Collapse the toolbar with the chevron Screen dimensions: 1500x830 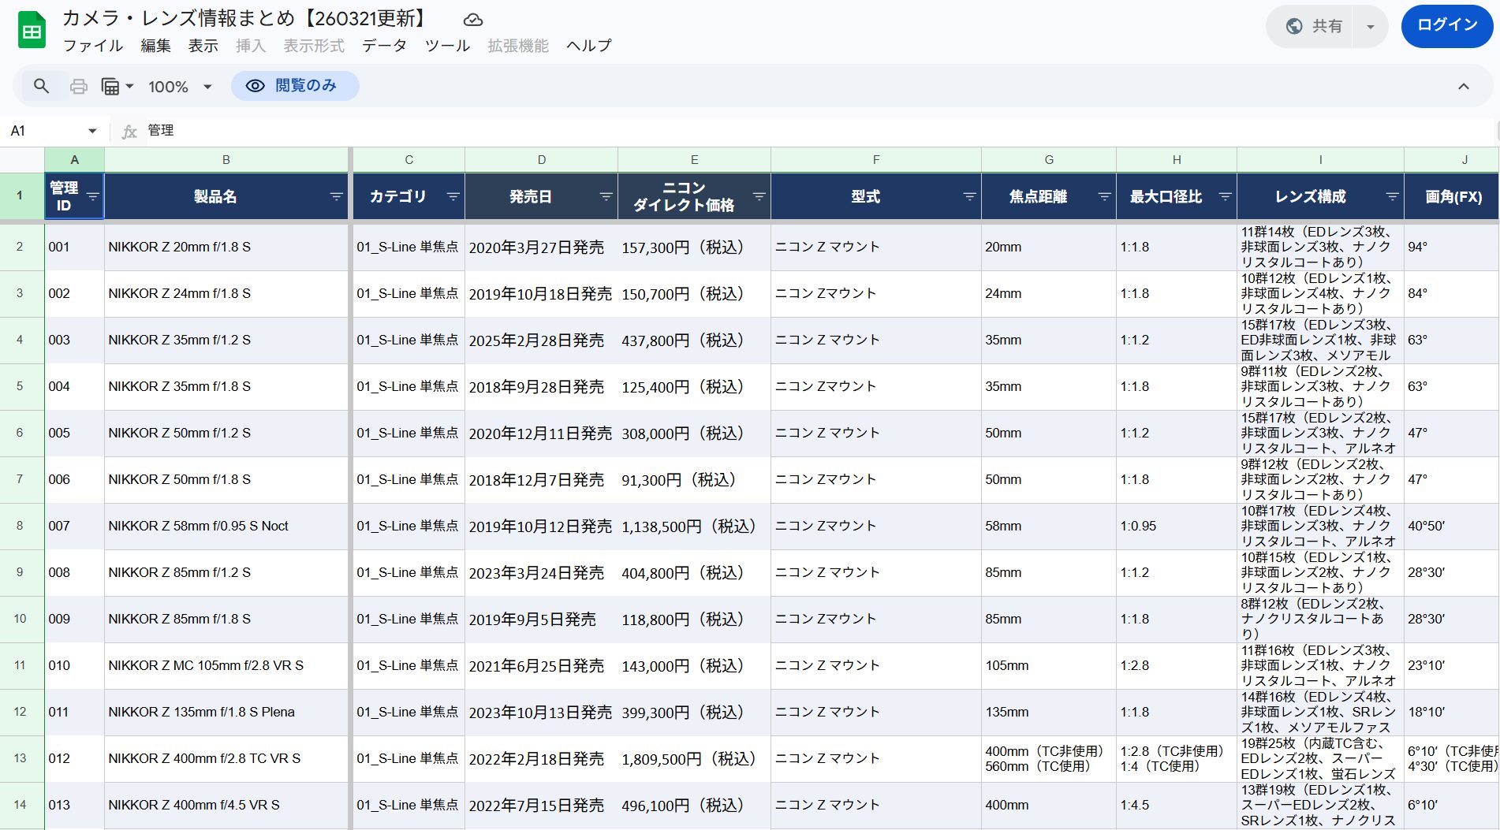(1463, 87)
